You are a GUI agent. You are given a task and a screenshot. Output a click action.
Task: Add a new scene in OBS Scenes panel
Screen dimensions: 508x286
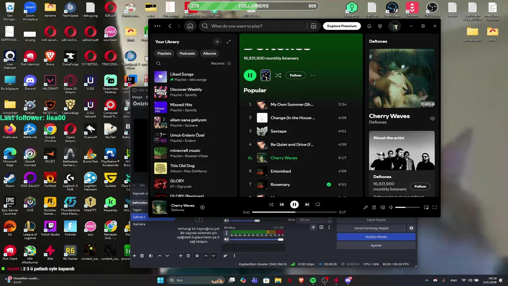click(134, 256)
